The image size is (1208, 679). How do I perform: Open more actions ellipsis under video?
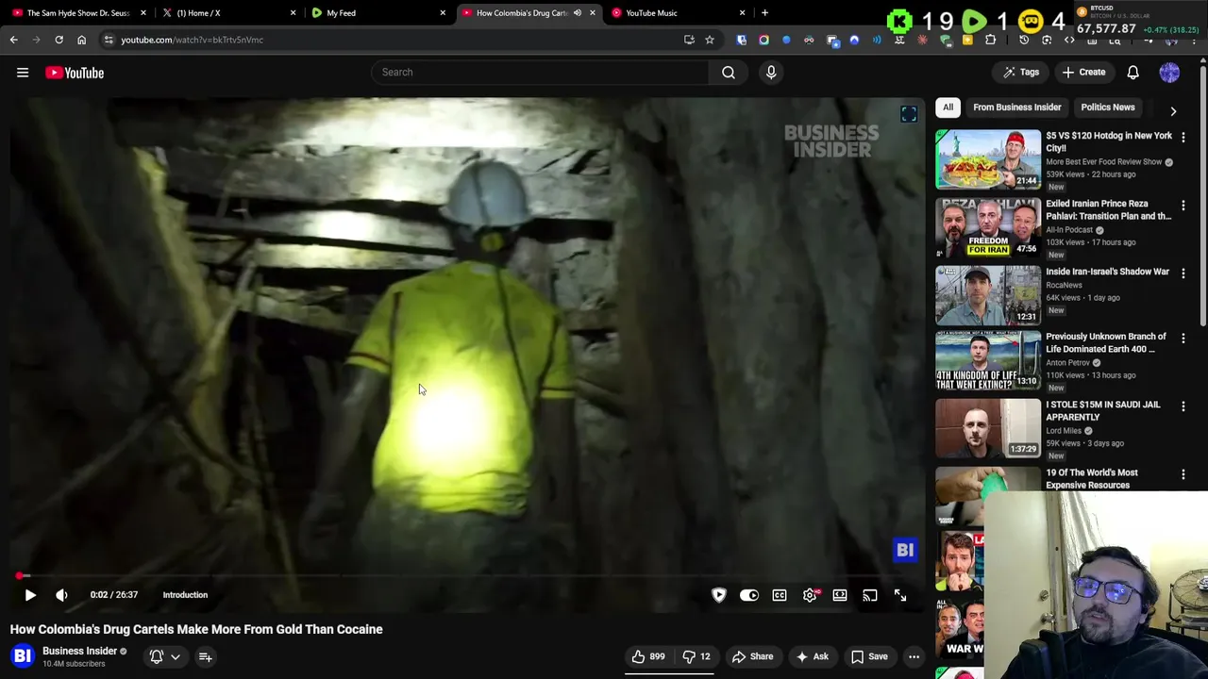(x=914, y=656)
